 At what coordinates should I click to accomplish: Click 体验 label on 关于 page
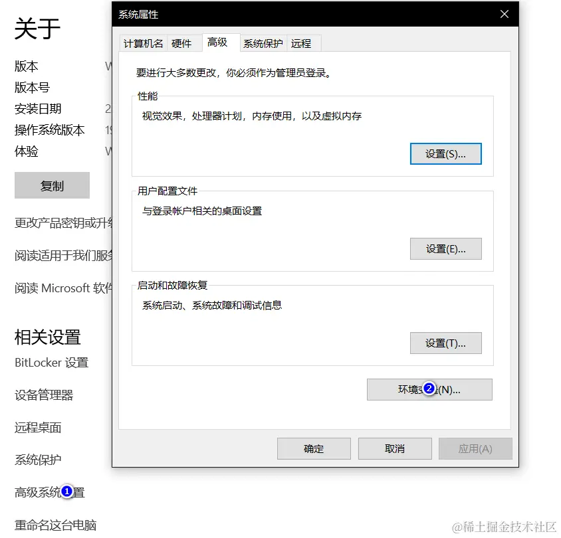26,151
